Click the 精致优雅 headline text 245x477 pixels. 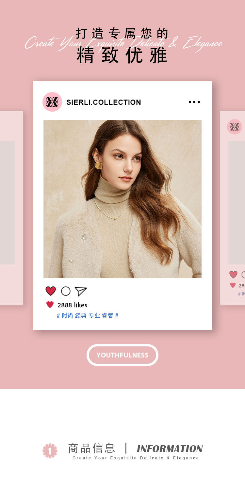(x=122, y=56)
